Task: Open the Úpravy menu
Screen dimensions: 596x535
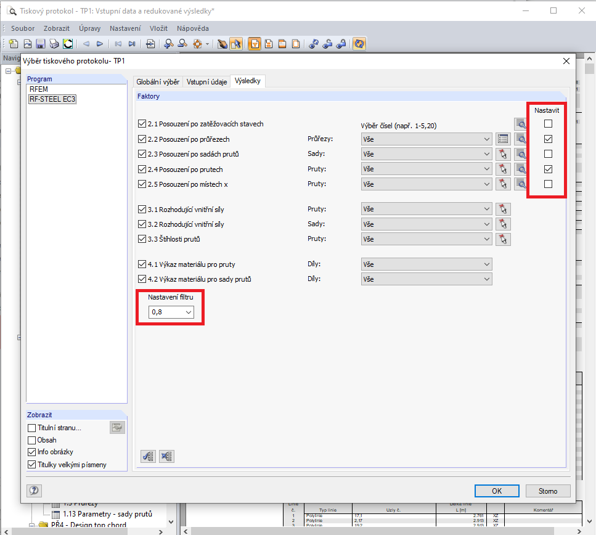Action: pyautogui.click(x=90, y=28)
